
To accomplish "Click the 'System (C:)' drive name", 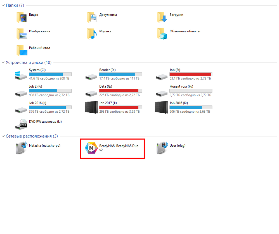I will tap(37, 70).
